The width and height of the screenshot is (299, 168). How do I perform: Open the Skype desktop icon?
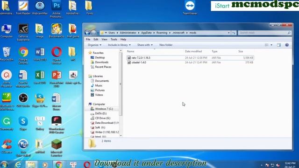point(23,123)
